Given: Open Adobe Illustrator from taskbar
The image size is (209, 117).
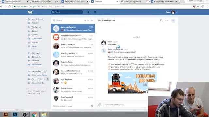Looking at the screenshot, I should (5, 114).
